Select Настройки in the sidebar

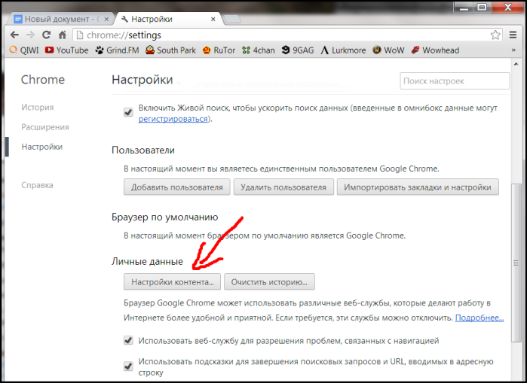41,147
